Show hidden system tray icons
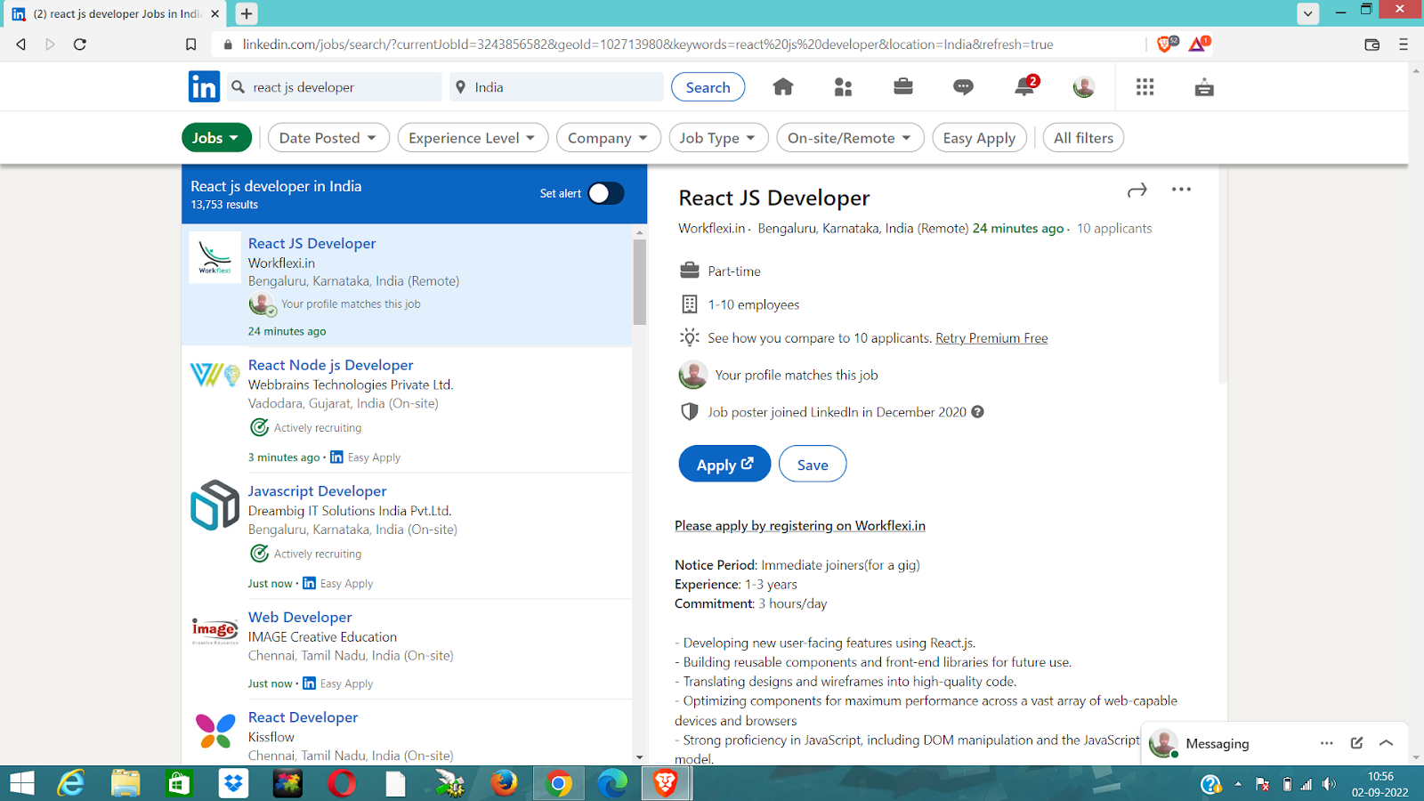Image resolution: width=1424 pixels, height=801 pixels. [x=1237, y=784]
